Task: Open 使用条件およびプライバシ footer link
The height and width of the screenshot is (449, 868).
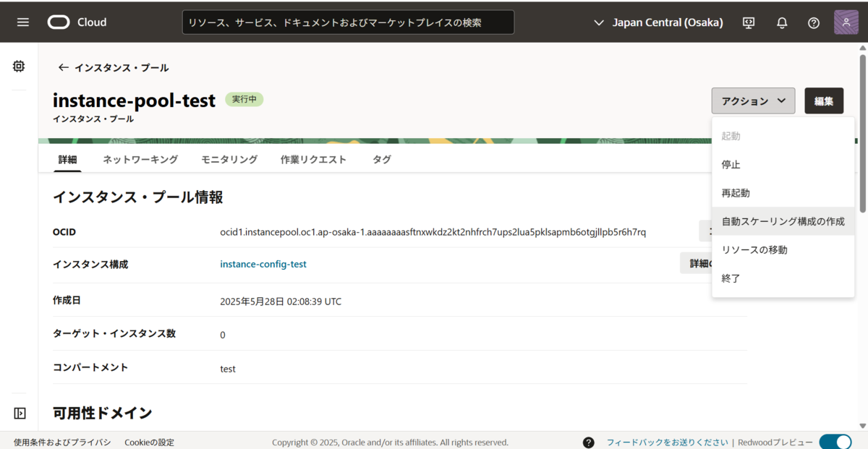Action: point(62,442)
